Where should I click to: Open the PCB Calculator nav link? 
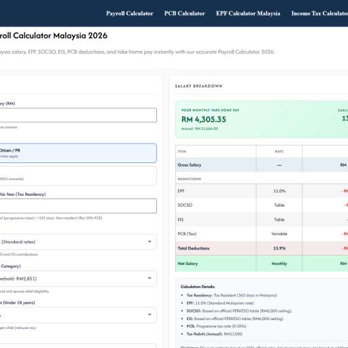tap(184, 14)
